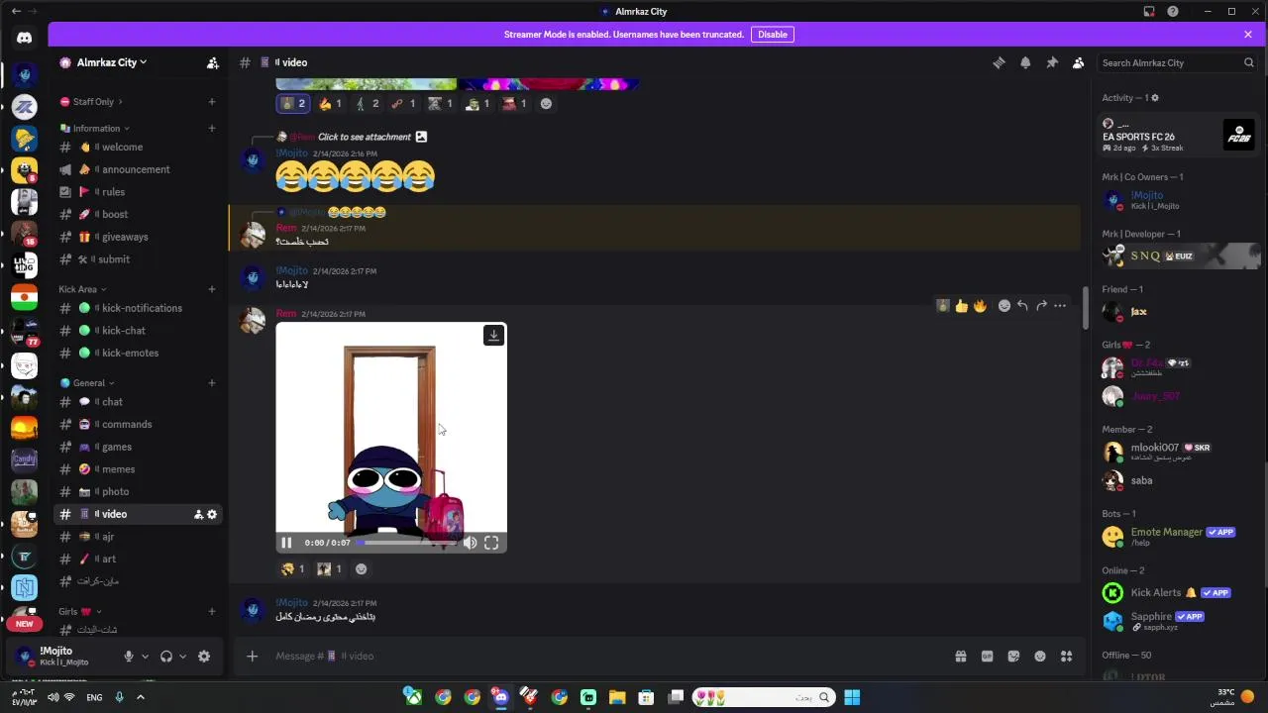Seek within the video progress bar
1268x713 pixels.
tap(407, 543)
